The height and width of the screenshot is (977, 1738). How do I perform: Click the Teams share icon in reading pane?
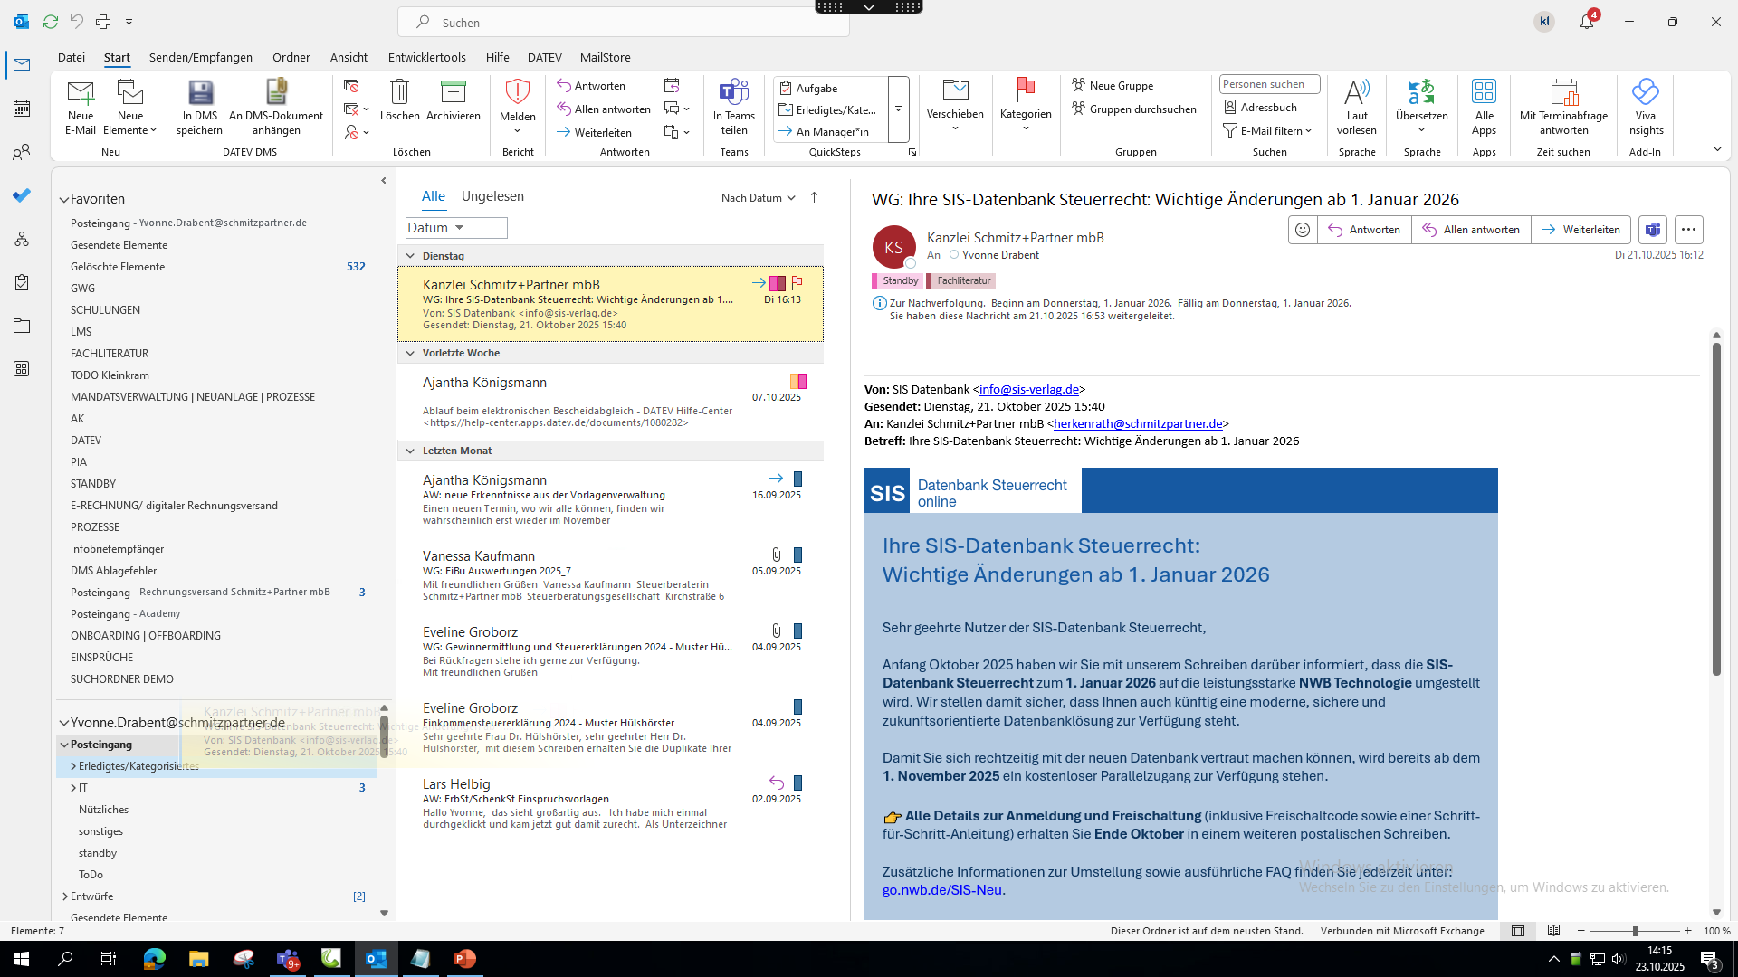coord(1653,230)
